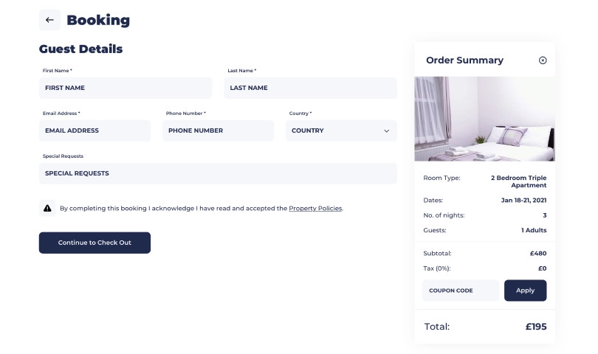This screenshot has height=354, width=598.
Task: Click the Phone Number input field
Action: click(218, 131)
